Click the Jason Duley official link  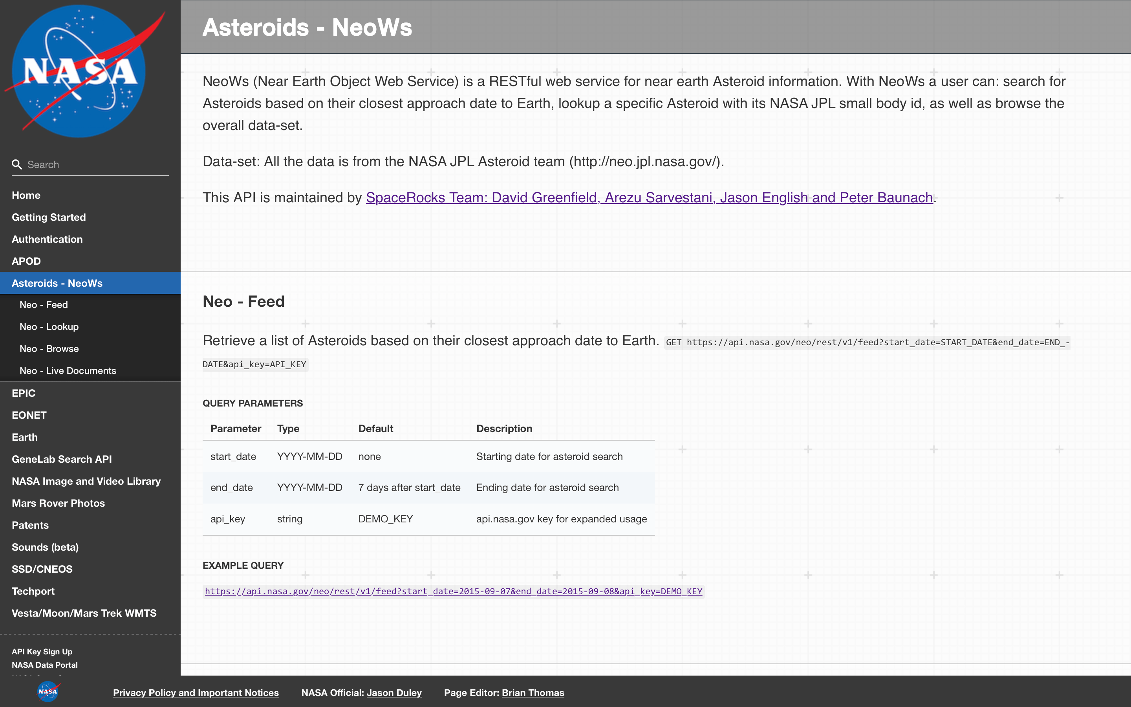[394, 692]
